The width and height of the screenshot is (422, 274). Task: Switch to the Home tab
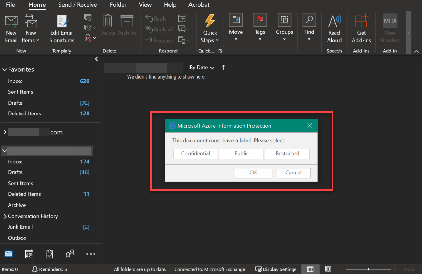pos(37,5)
